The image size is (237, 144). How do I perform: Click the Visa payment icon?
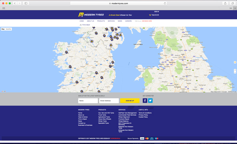142,138
